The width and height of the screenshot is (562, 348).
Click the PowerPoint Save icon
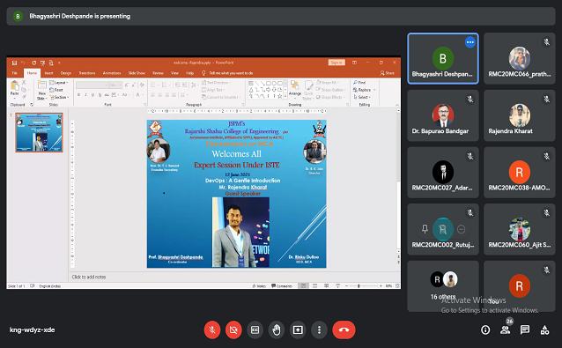(14, 63)
